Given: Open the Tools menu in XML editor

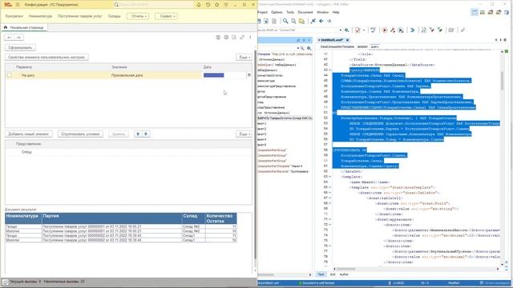Looking at the screenshot, I should (x=290, y=12).
